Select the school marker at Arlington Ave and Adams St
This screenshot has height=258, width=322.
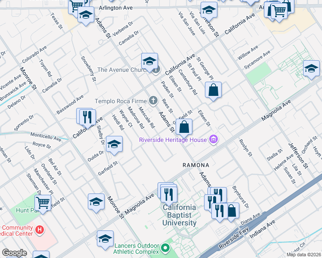[x=86, y=15]
